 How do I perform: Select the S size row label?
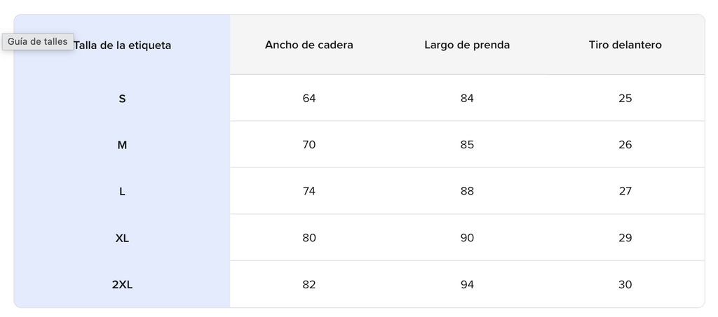coord(122,99)
